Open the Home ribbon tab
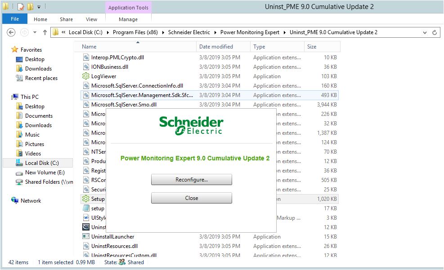This screenshot has width=444, height=270. pos(40,19)
